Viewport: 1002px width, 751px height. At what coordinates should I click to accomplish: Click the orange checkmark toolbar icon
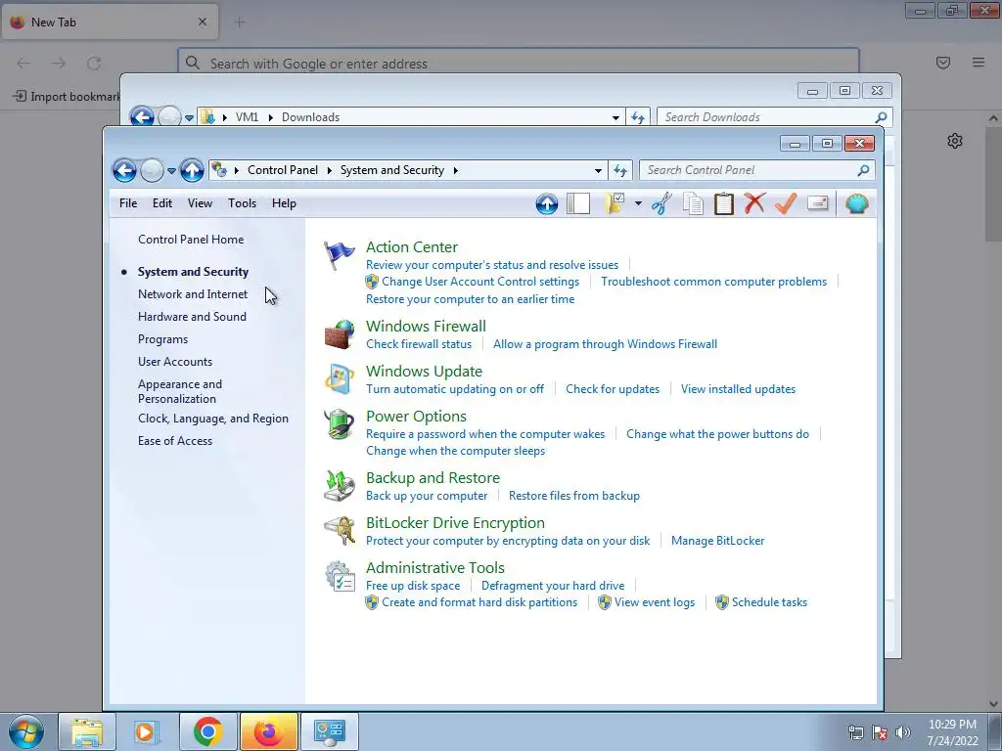[786, 203]
